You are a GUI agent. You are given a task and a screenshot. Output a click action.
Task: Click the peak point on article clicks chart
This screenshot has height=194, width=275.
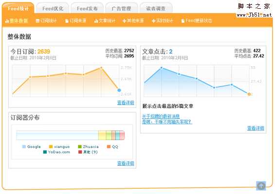162,68
